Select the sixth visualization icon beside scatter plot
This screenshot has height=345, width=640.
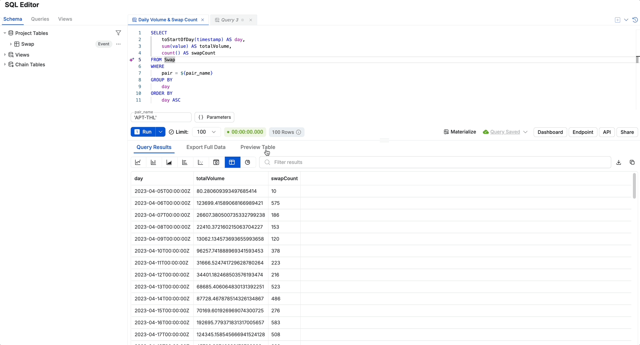(x=216, y=162)
